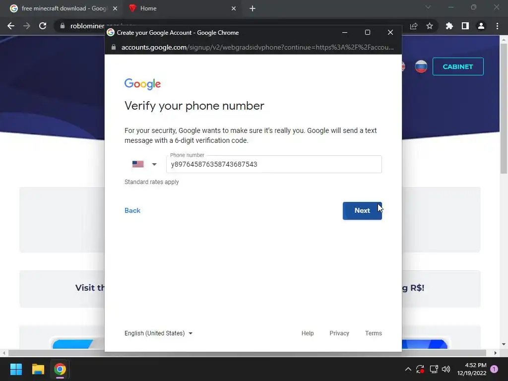Open the tab search chevron
This screenshot has height=381, width=508.
(x=428, y=7)
